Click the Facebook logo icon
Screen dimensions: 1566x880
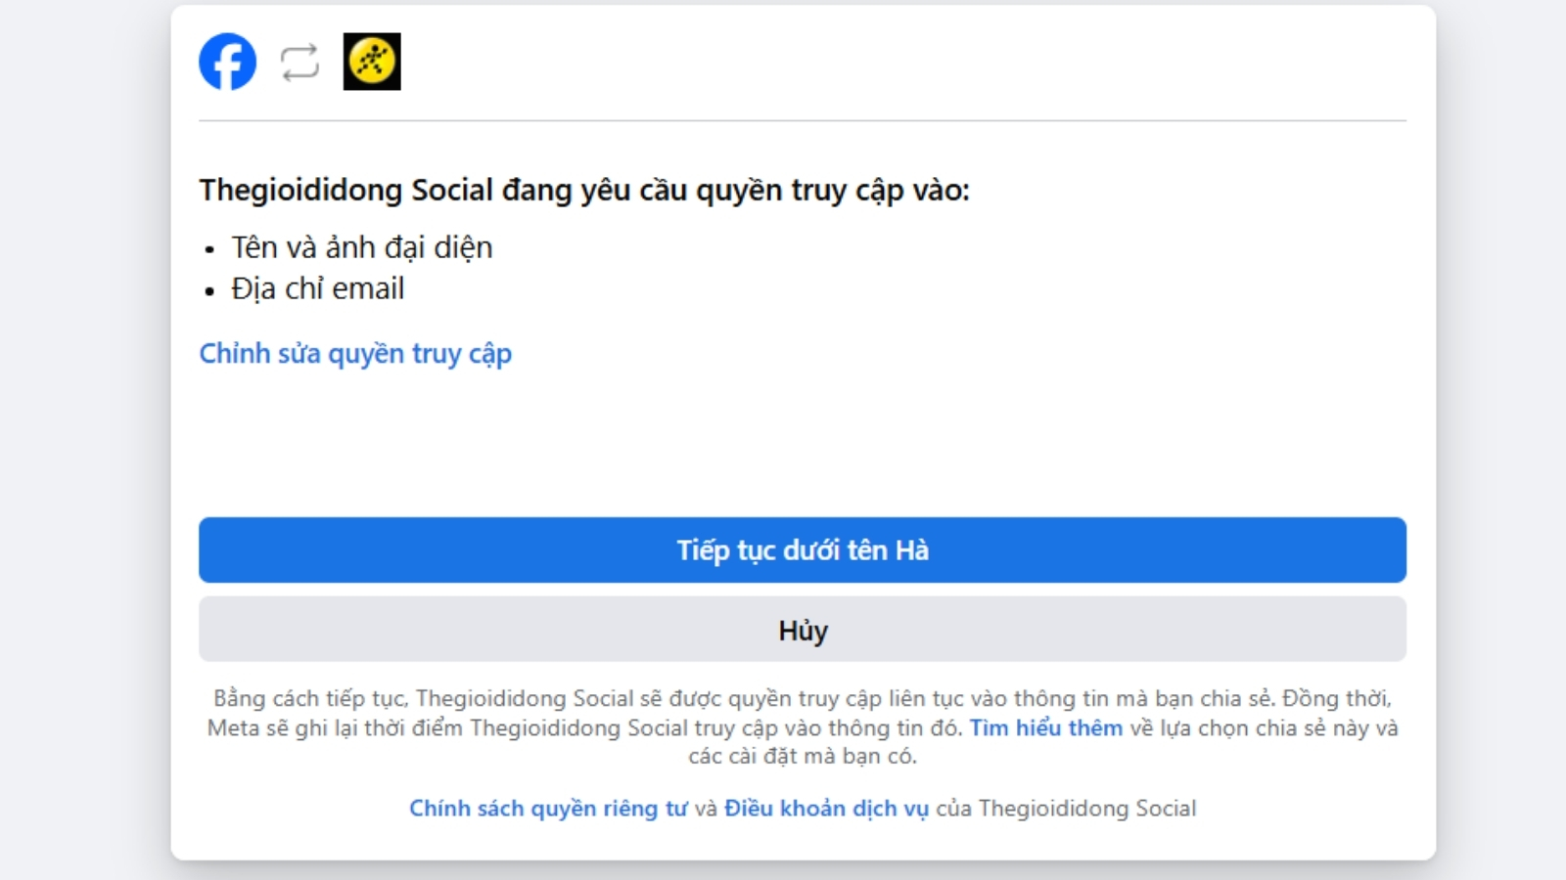(x=227, y=62)
